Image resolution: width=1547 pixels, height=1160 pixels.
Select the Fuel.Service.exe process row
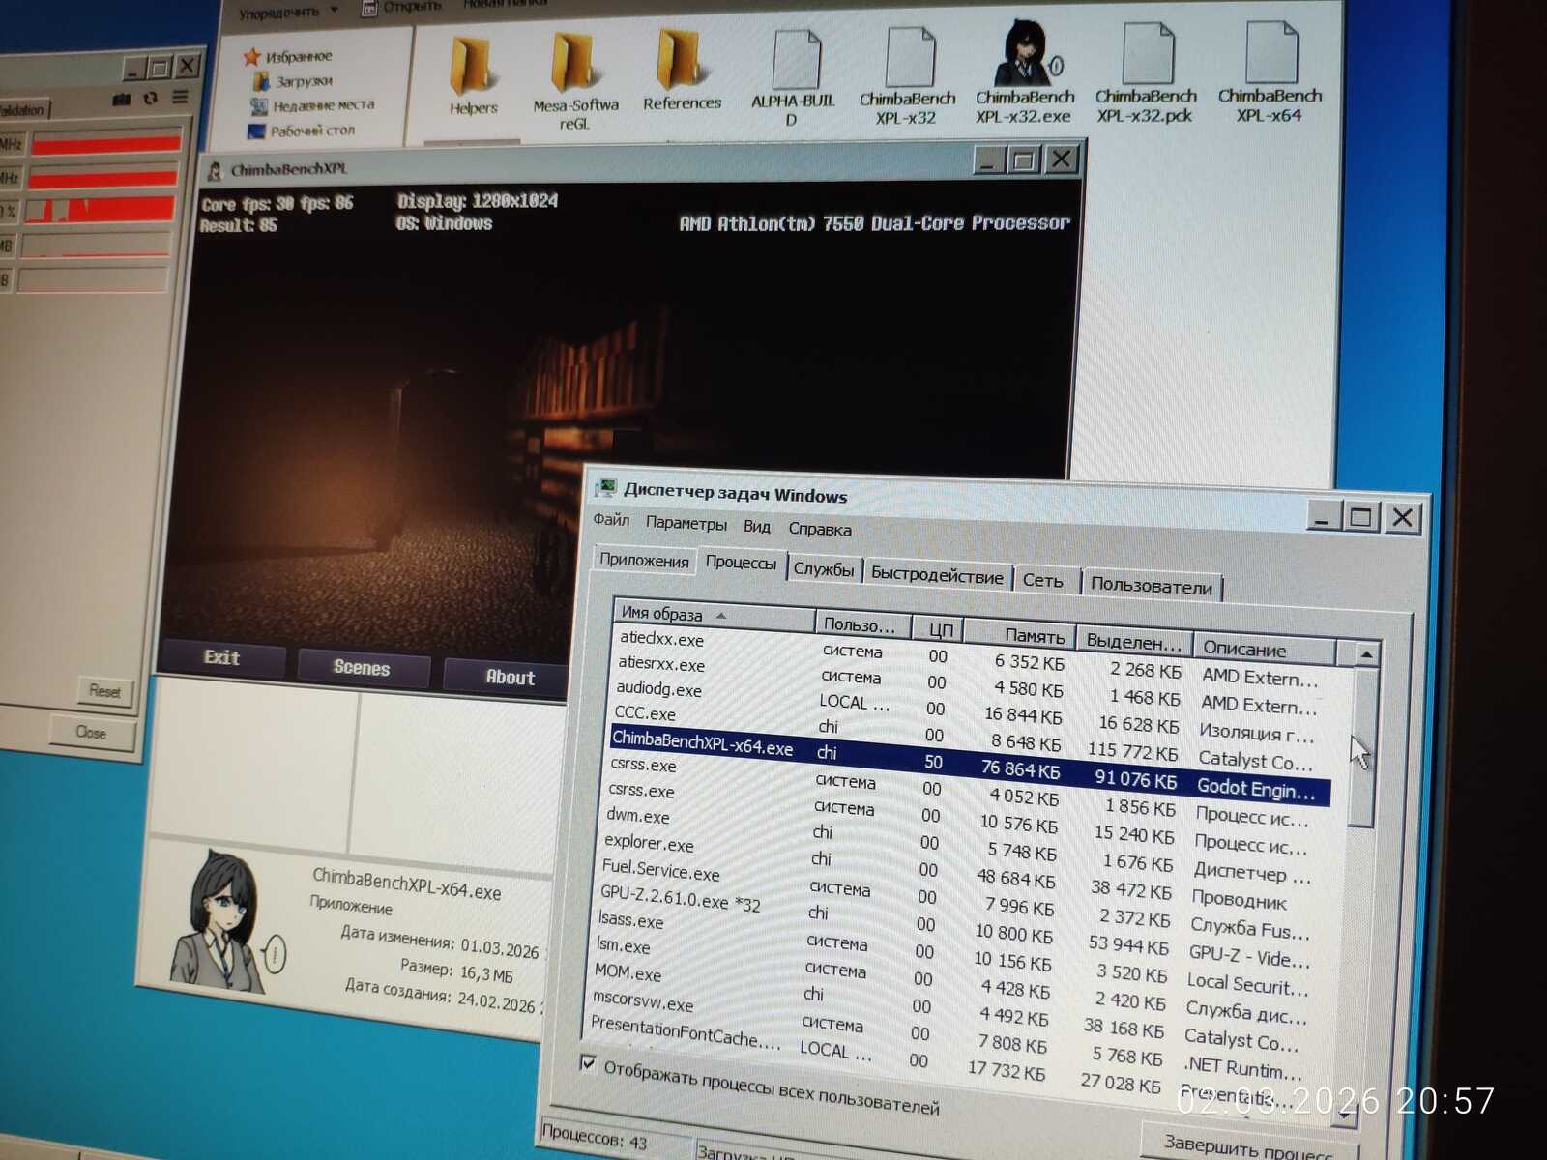pos(953,899)
